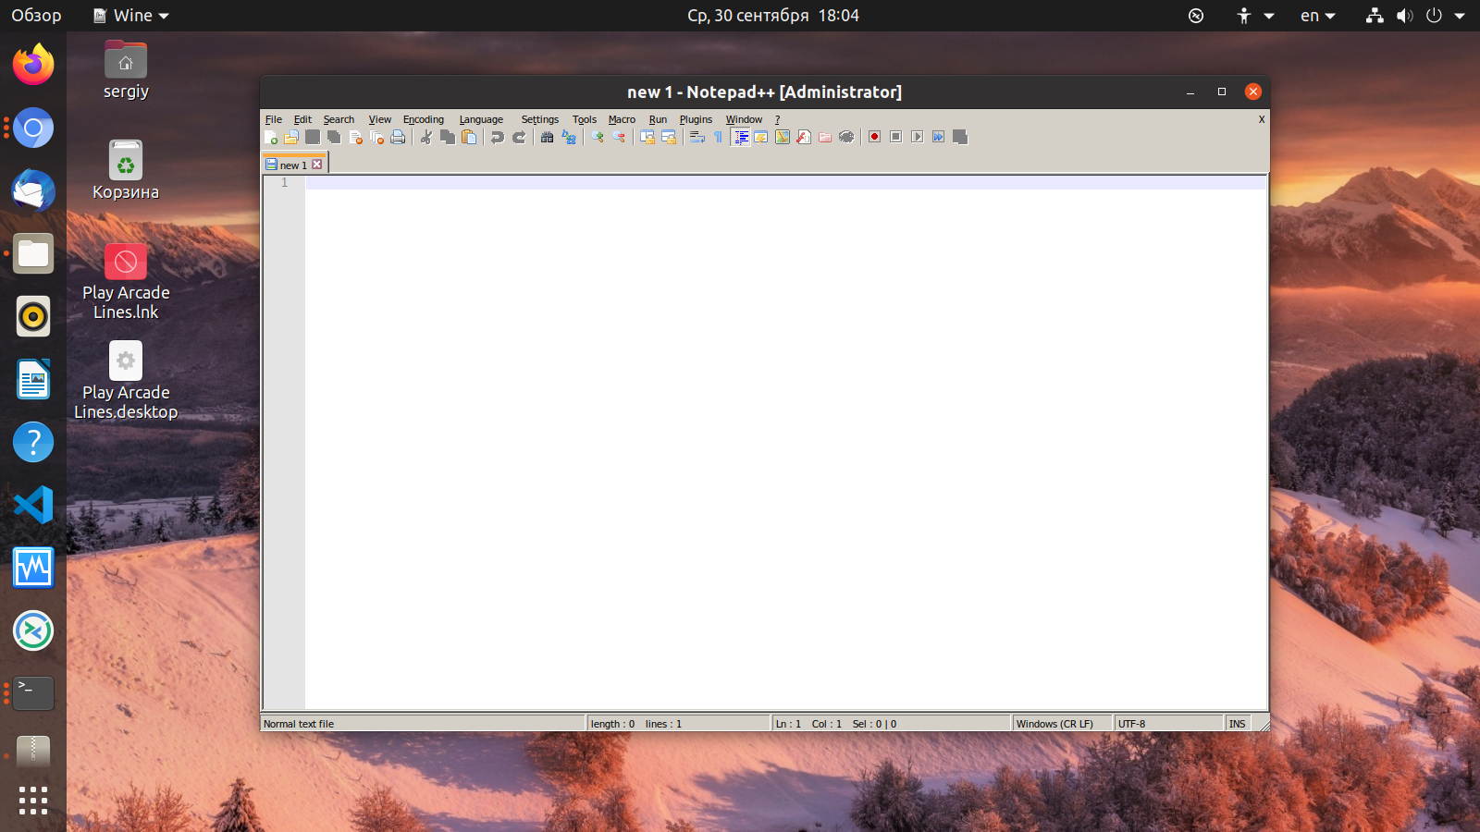
Task: Click the Zoom In magnifier icon
Action: coord(598,137)
